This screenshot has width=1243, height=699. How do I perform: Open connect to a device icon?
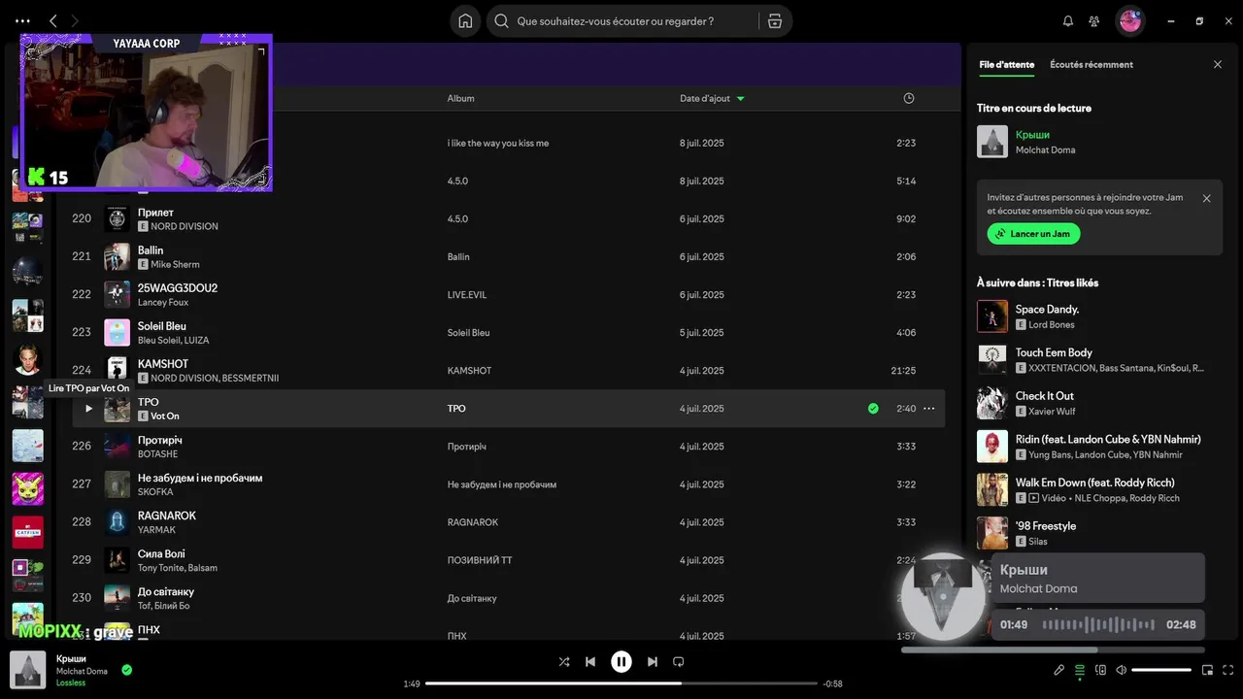point(1100,670)
